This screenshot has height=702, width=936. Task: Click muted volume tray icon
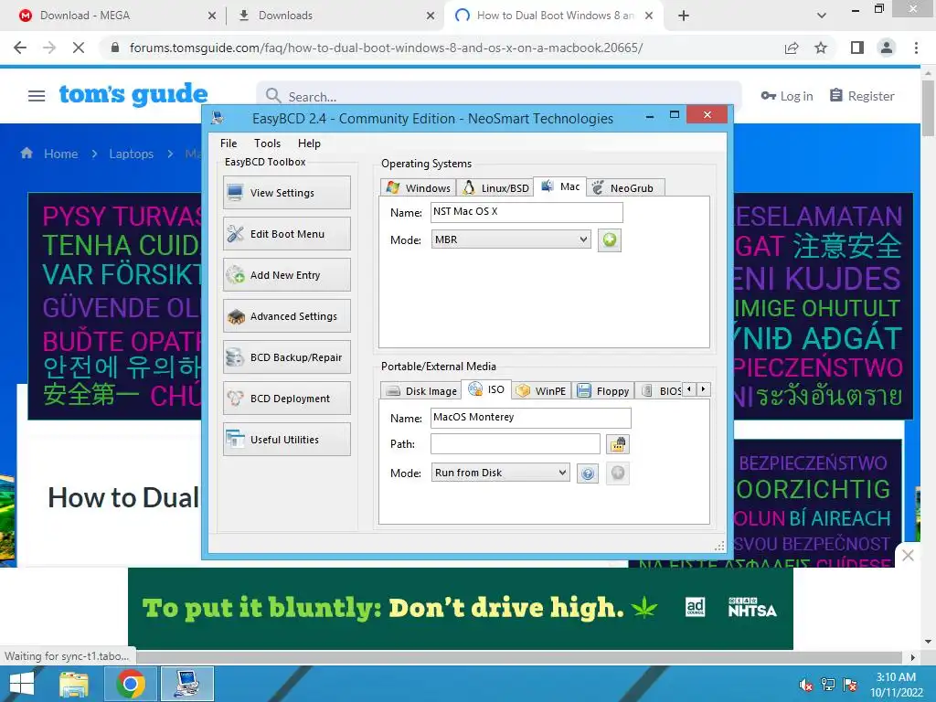pyautogui.click(x=805, y=685)
